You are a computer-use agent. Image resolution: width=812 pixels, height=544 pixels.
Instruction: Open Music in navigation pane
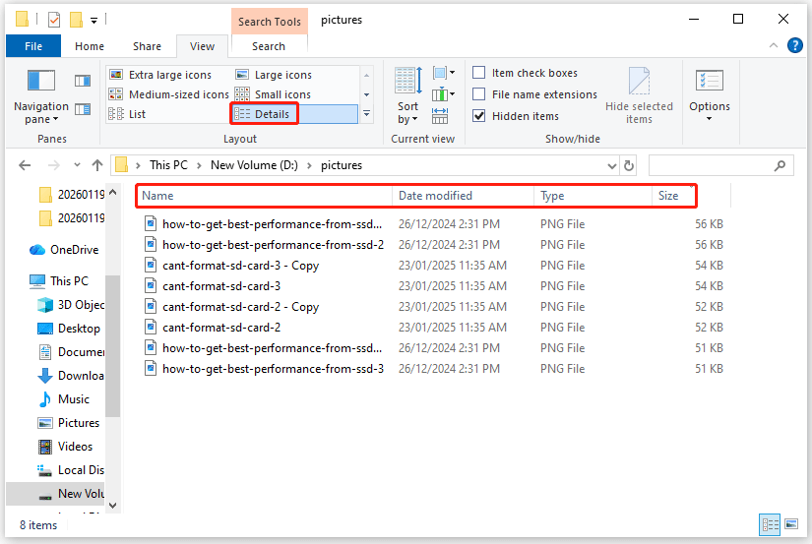click(x=64, y=399)
